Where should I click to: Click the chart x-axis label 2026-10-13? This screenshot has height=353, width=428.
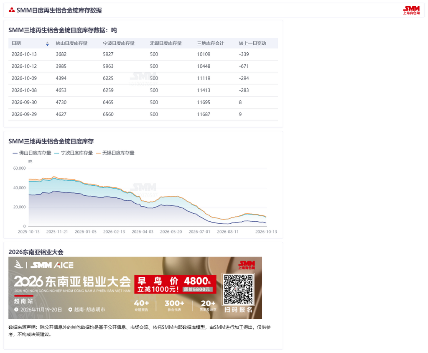(x=266, y=232)
